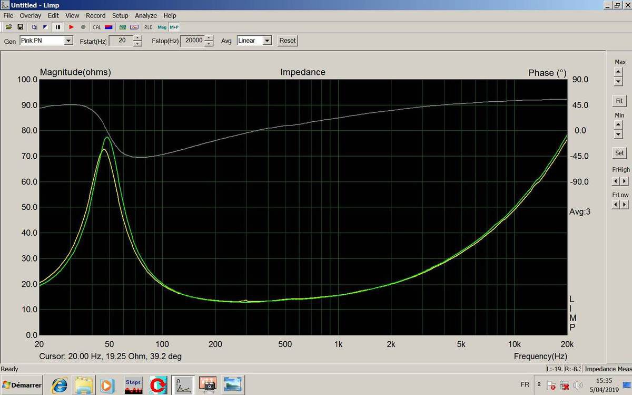Save the measurement with the floppy disk icon

click(x=20, y=27)
